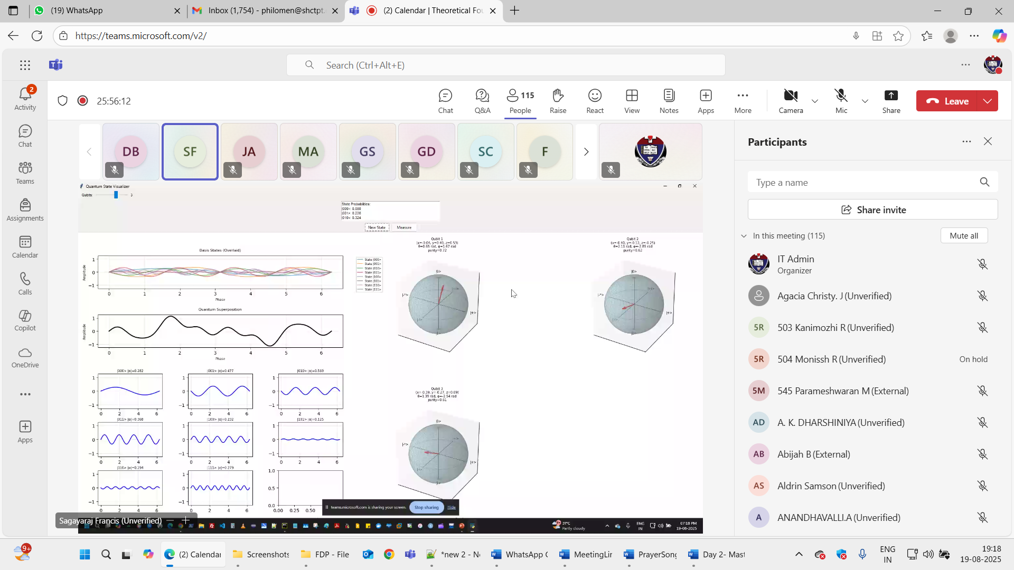Open the Q&A panel
The width and height of the screenshot is (1014, 570).
tap(482, 101)
